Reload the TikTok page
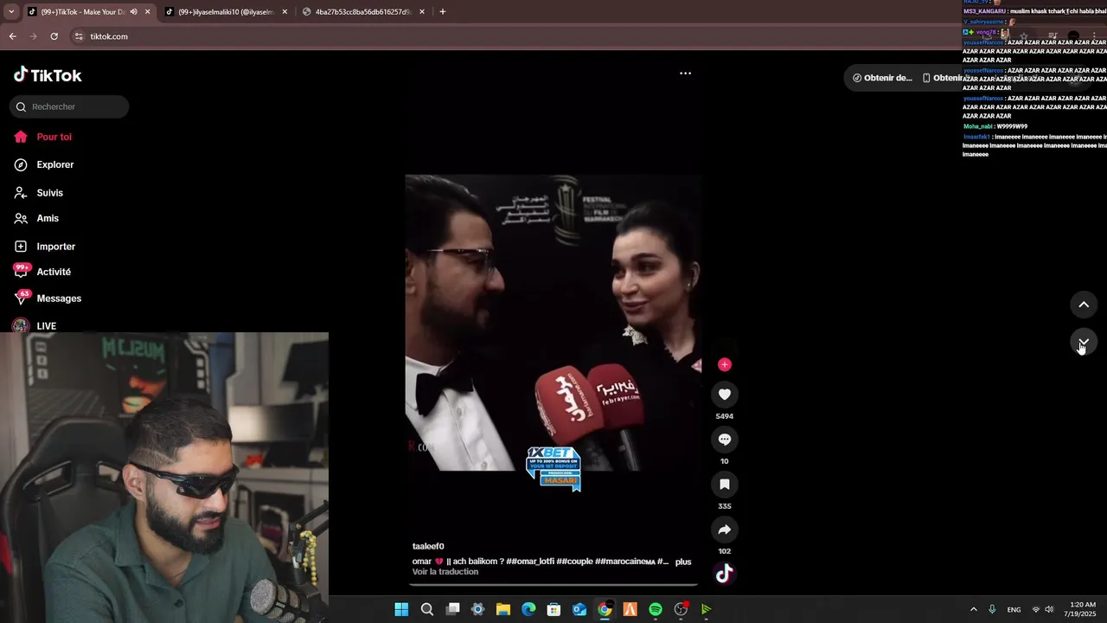 54,36
